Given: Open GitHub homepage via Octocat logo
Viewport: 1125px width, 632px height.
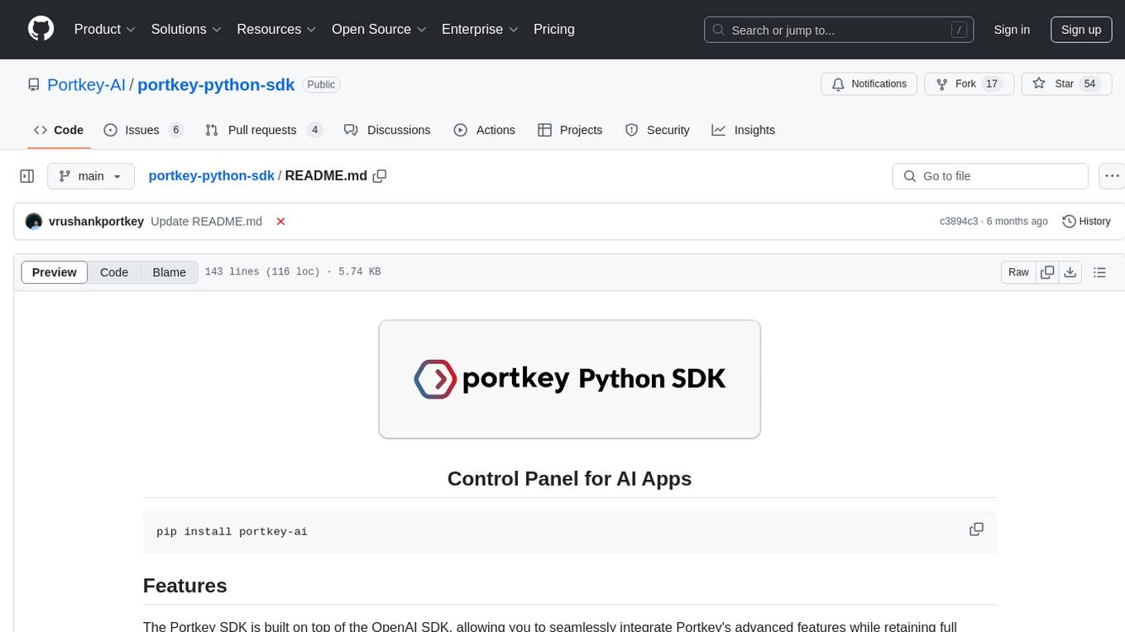Looking at the screenshot, I should tap(41, 29).
